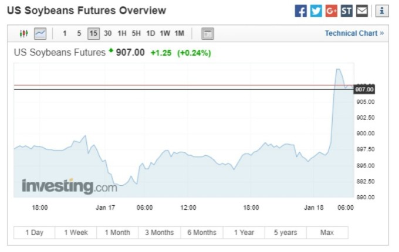Share via Google Plus icon
Screen dimensions: 399x252
331,11
